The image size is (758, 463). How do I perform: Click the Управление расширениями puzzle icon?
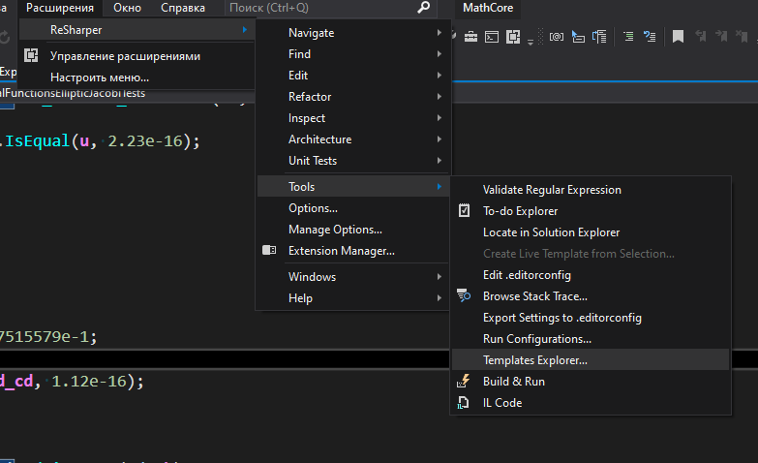click(31, 55)
